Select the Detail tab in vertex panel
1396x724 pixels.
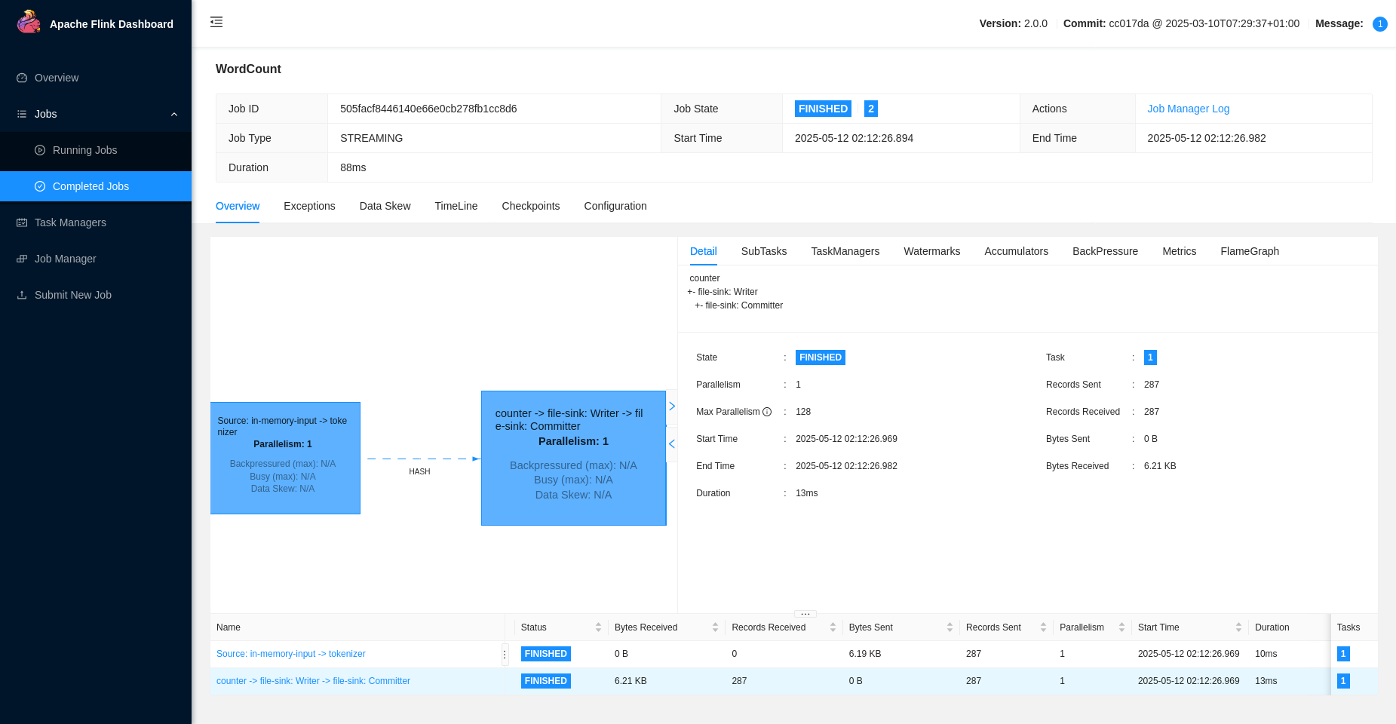pyautogui.click(x=703, y=251)
